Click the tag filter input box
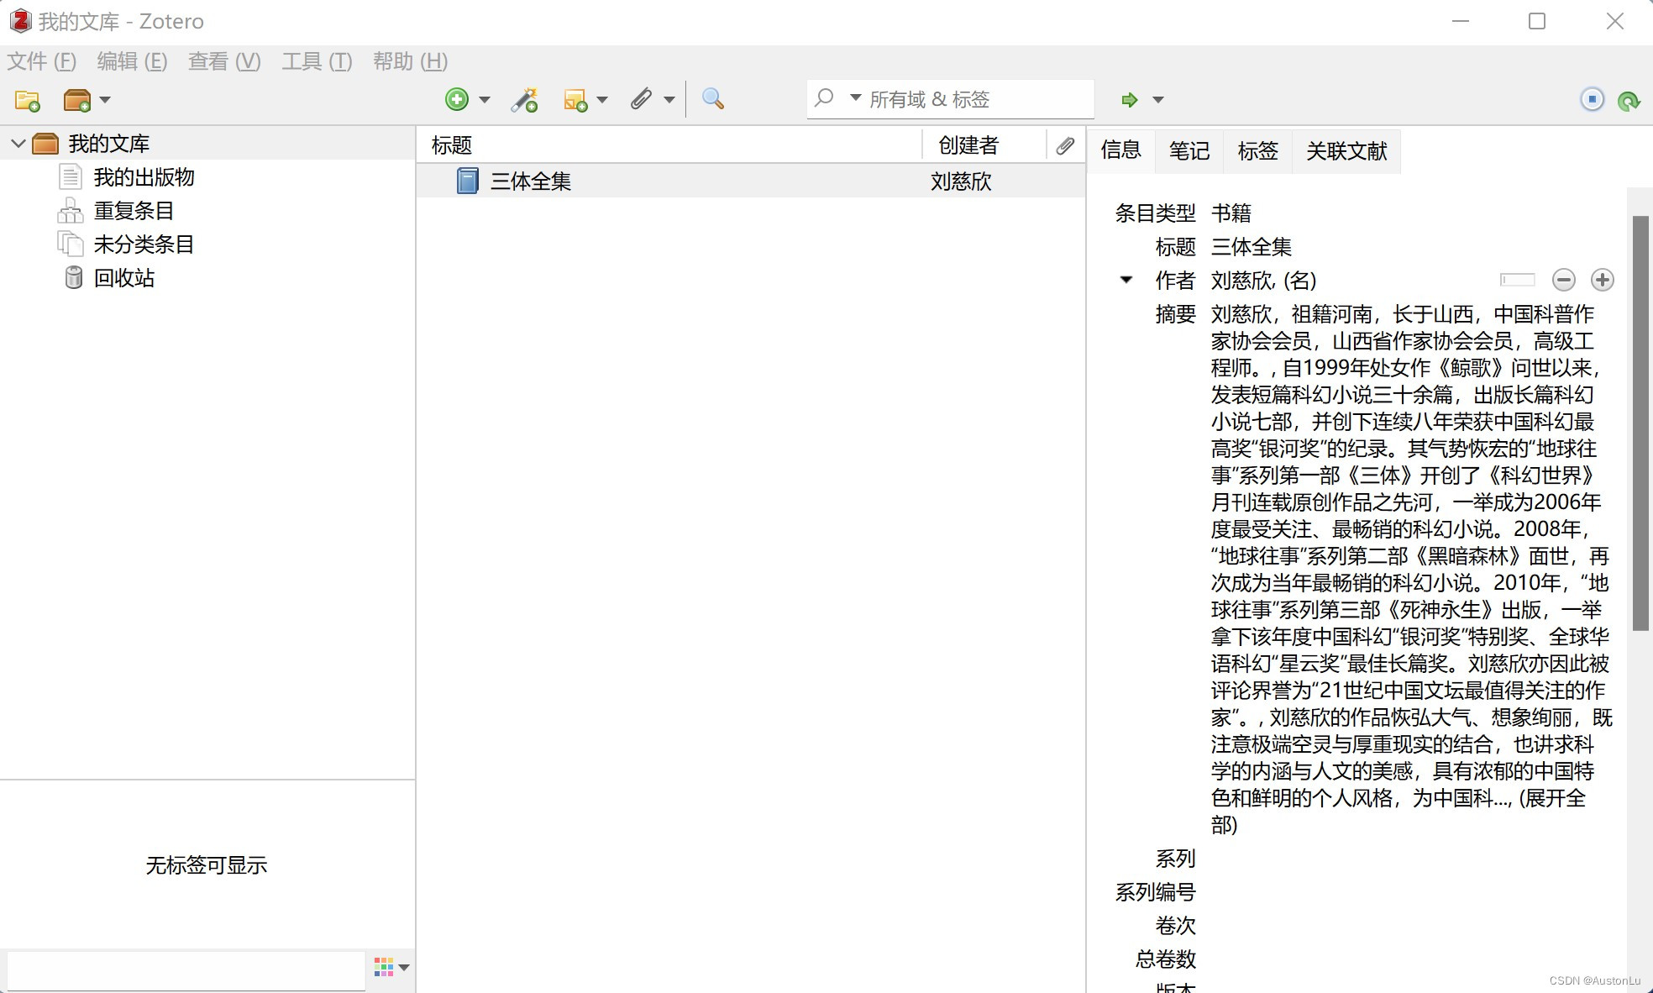1653x993 pixels. point(186,970)
